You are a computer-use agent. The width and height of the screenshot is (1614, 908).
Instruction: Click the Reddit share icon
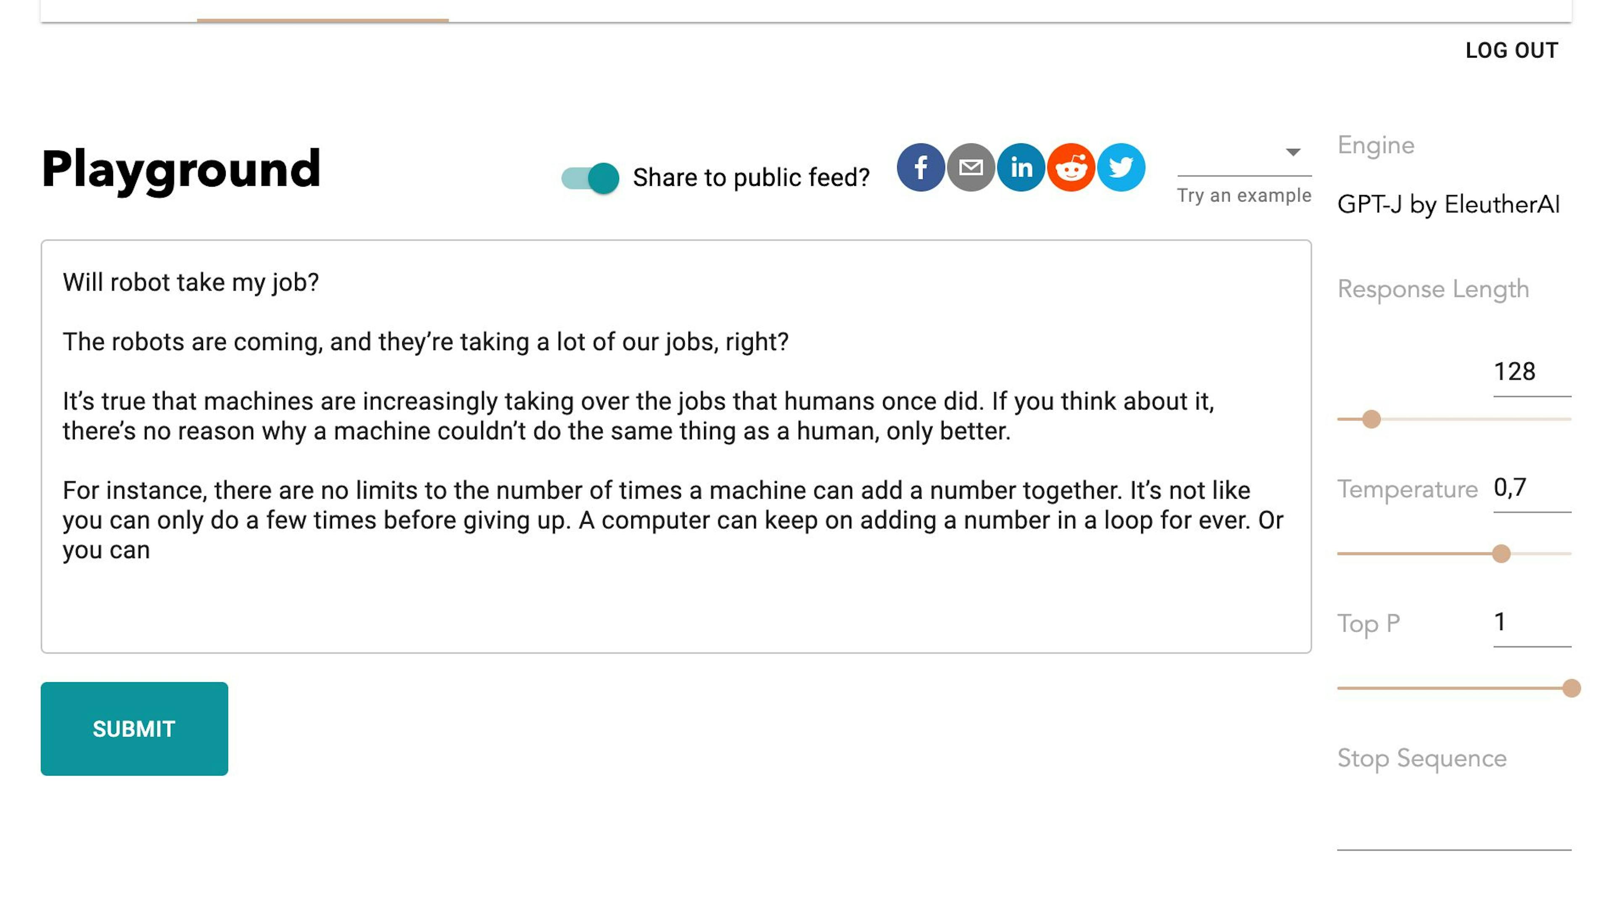coord(1071,167)
